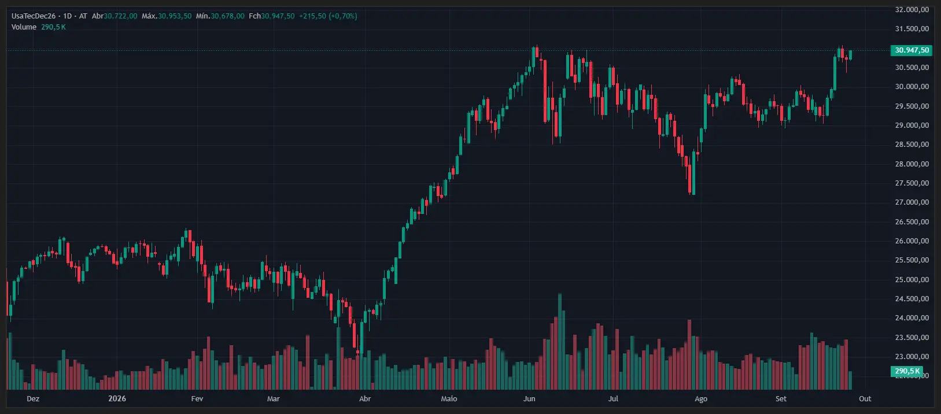Click the 30.000,00 price axis label
The height and width of the screenshot is (414, 941).
tap(912, 87)
